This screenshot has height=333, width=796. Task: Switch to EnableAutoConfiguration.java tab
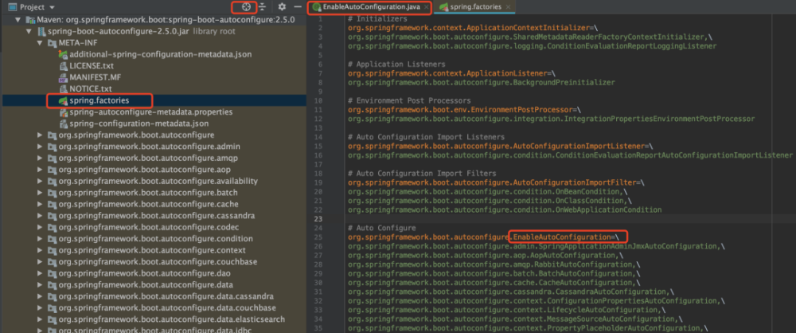tap(370, 7)
